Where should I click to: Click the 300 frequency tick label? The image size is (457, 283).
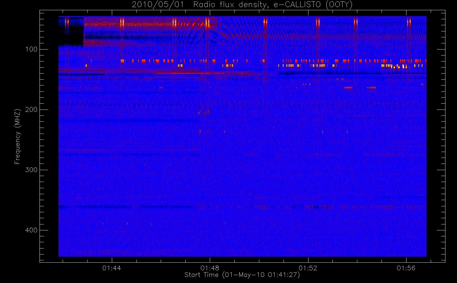click(31, 170)
